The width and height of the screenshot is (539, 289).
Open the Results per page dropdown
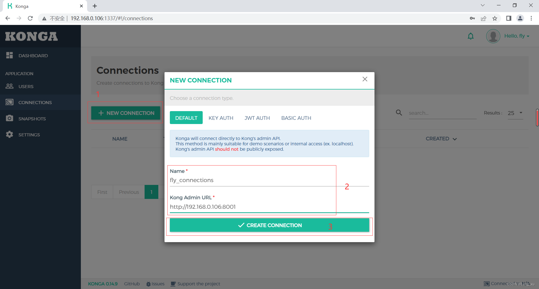pyautogui.click(x=515, y=113)
